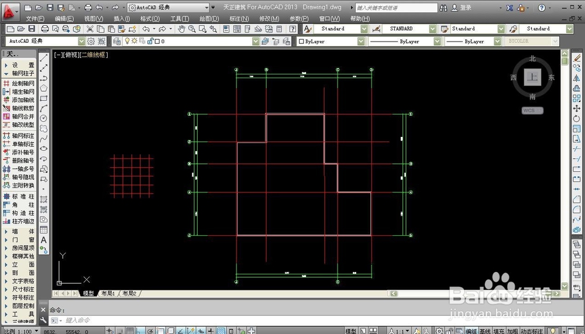Click the Plot (printer) icon
The height and width of the screenshot is (334, 585).
[45, 29]
